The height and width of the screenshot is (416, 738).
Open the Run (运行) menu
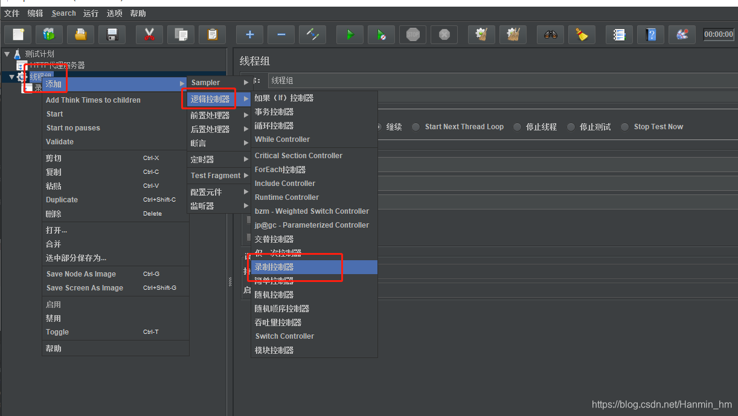coord(91,13)
